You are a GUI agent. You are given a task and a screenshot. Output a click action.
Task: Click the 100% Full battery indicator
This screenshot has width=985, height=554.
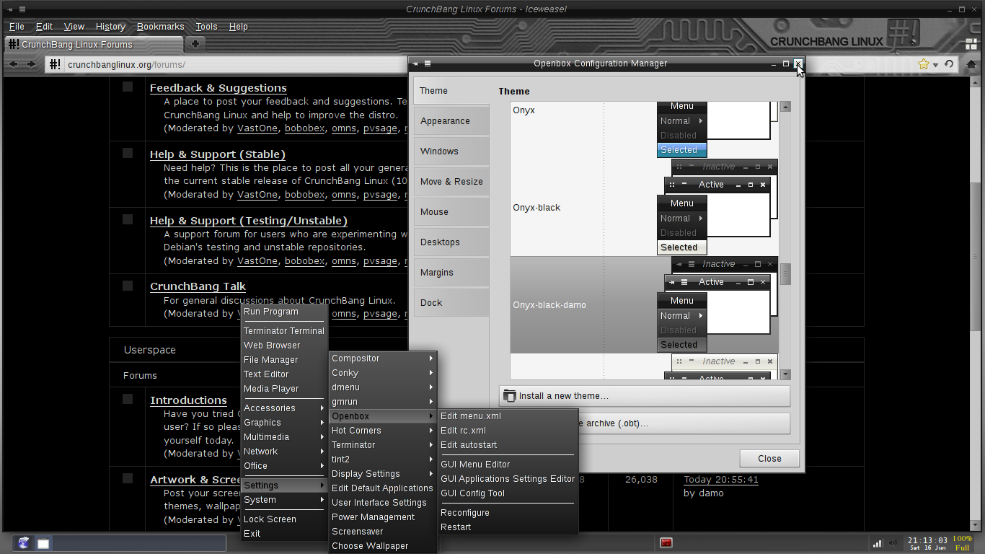coord(963,543)
